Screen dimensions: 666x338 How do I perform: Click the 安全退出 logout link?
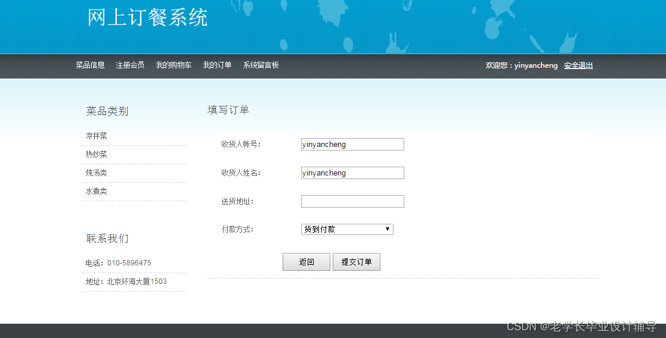[x=578, y=65]
